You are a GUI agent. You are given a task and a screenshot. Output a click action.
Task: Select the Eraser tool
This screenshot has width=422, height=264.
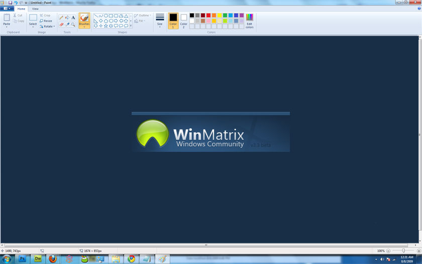(x=61, y=25)
